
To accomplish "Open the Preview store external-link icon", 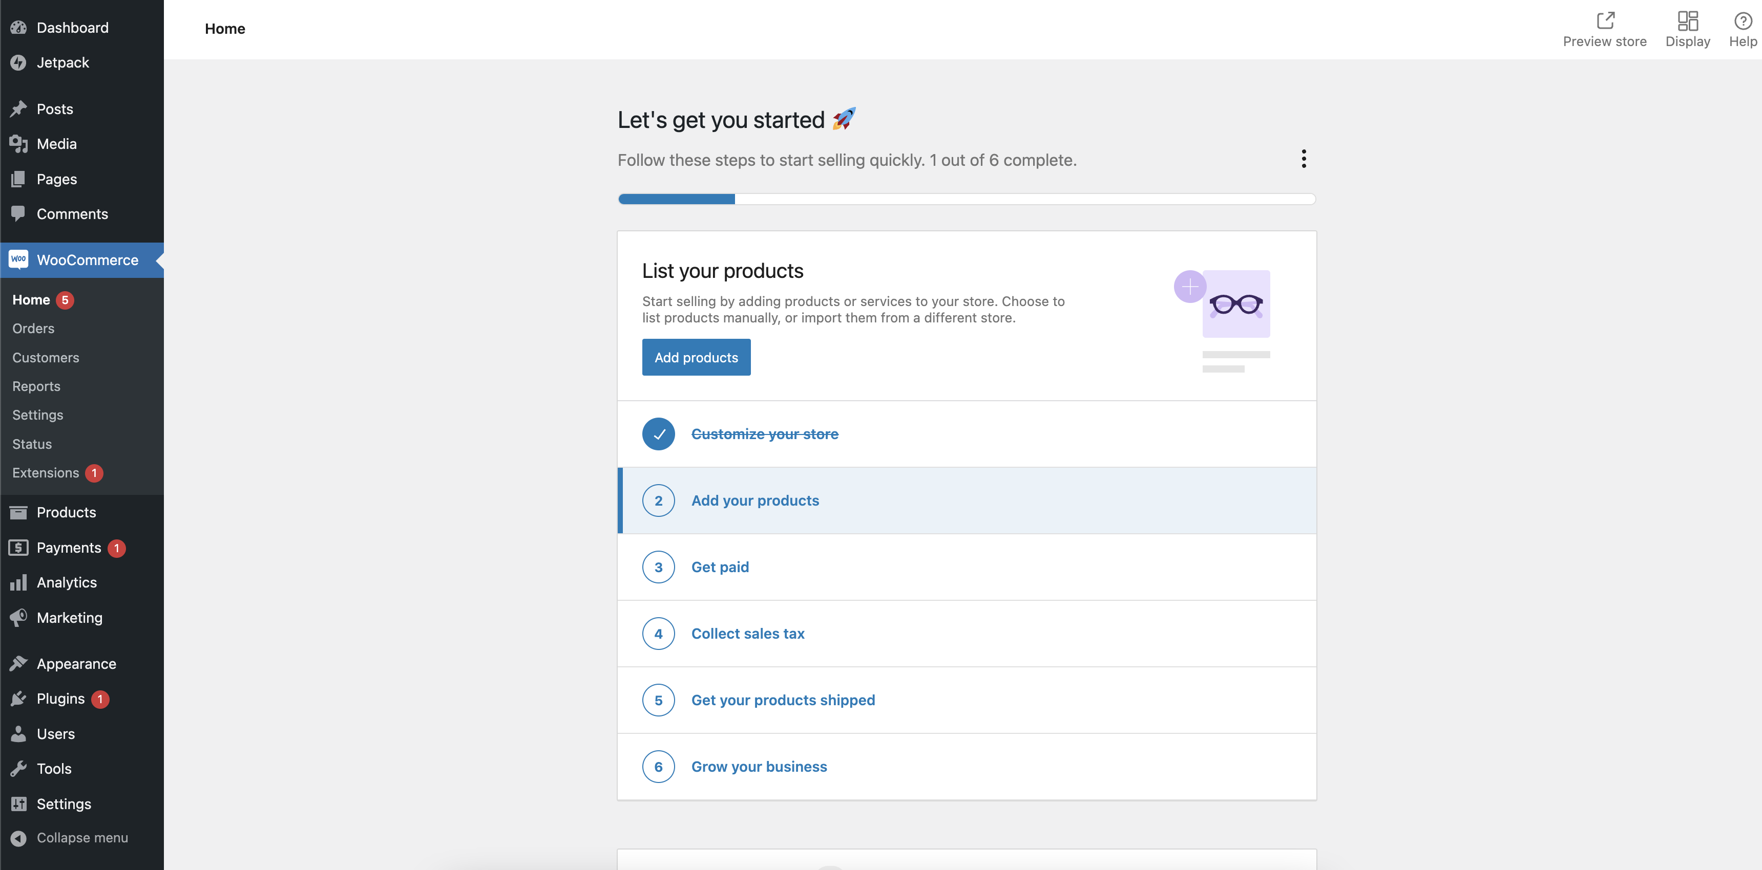I will pyautogui.click(x=1605, y=20).
